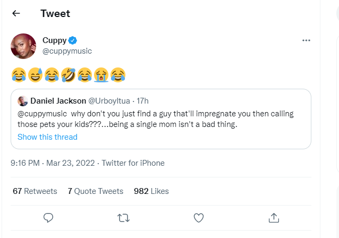Visit the @cuppymusic handle
339x238 pixels.
[x=67, y=51]
